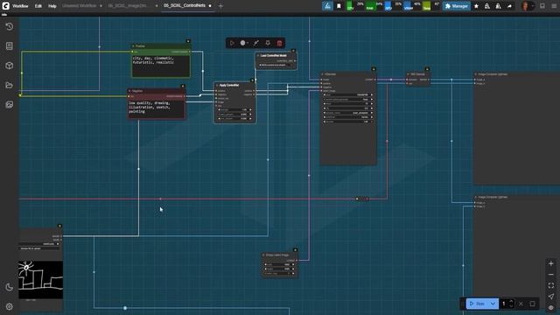Delete selected node with red trash icon

280,43
